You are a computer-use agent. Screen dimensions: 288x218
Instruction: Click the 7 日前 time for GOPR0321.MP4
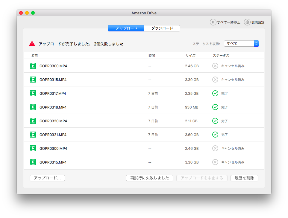point(153,135)
